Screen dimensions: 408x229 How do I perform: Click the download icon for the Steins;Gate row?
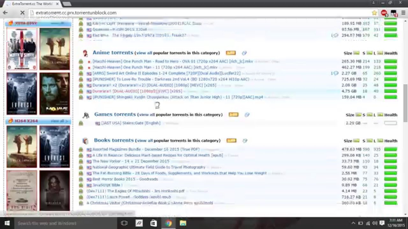pyautogui.click(x=81, y=123)
